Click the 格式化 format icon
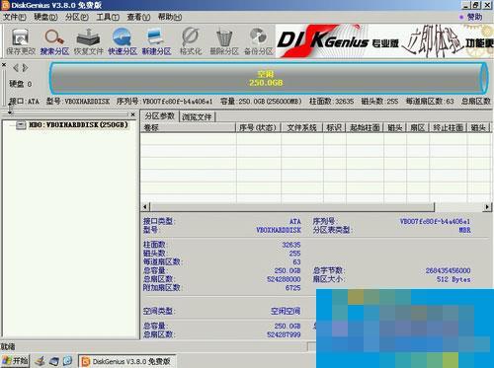This screenshot has width=494, height=368. tap(191, 41)
